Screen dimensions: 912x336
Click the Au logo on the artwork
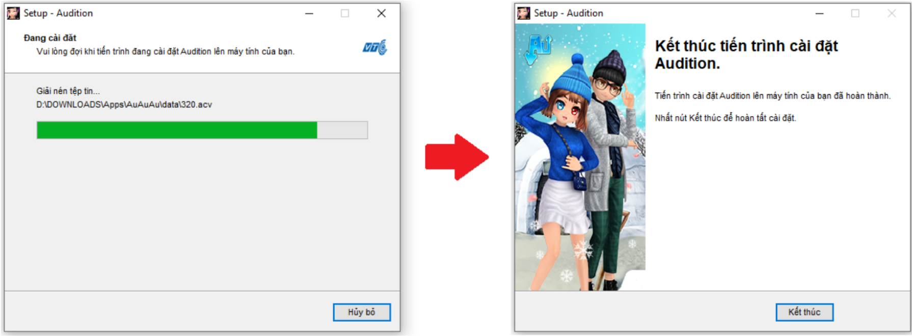click(x=539, y=49)
